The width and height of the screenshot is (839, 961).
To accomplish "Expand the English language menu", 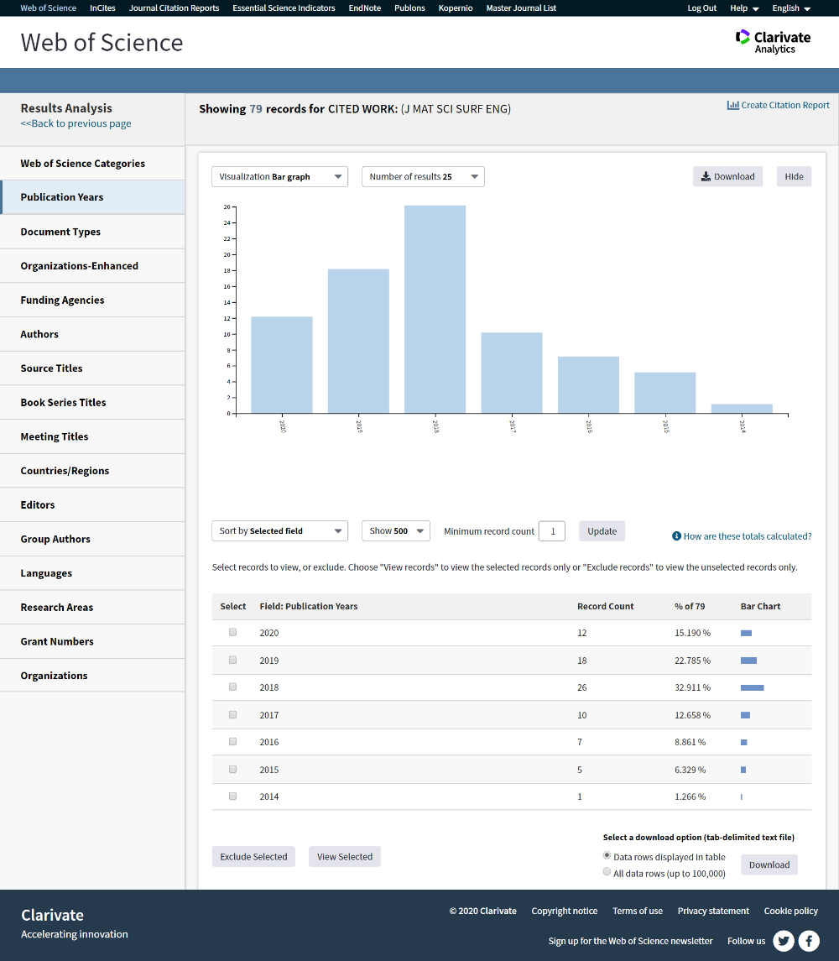I will point(791,8).
